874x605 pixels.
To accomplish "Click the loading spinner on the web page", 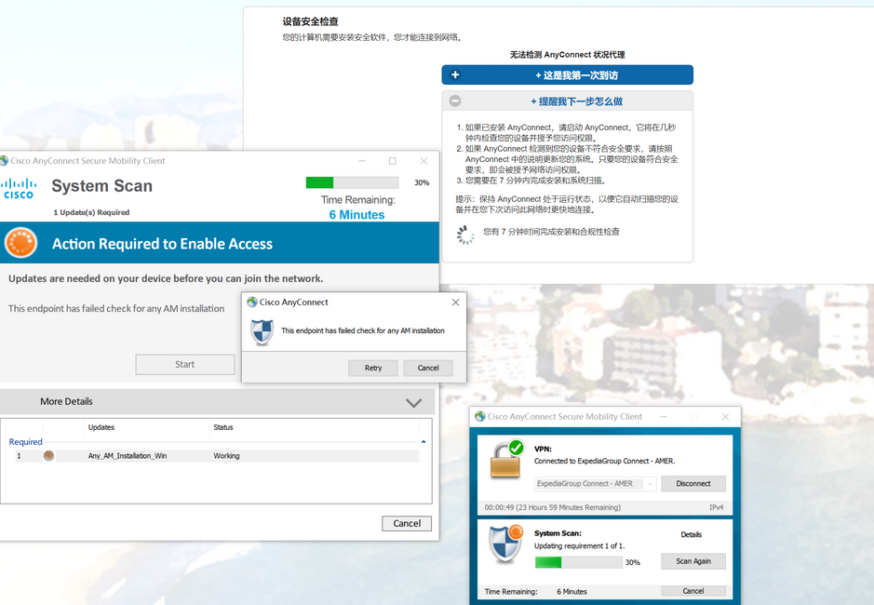I will pyautogui.click(x=465, y=234).
